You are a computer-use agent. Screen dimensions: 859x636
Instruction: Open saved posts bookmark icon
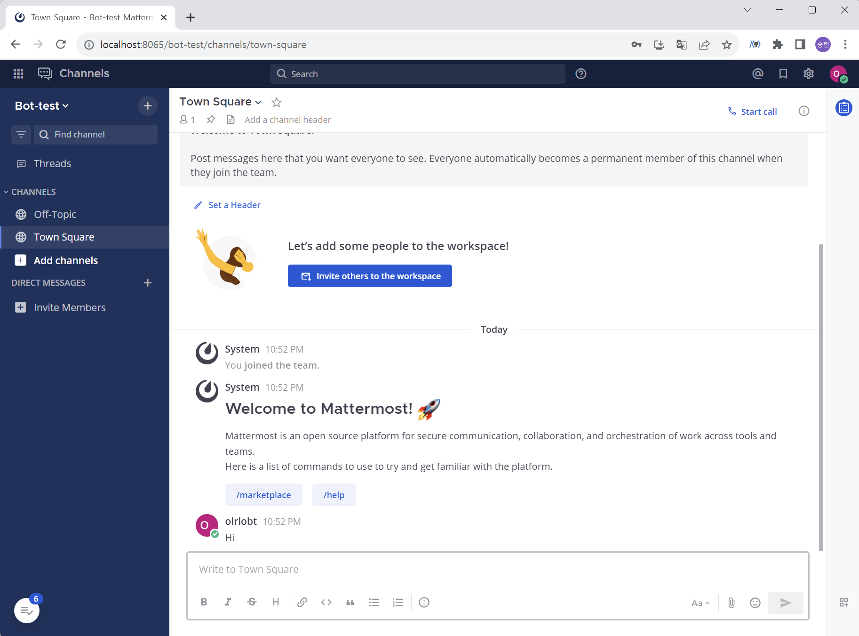point(783,73)
